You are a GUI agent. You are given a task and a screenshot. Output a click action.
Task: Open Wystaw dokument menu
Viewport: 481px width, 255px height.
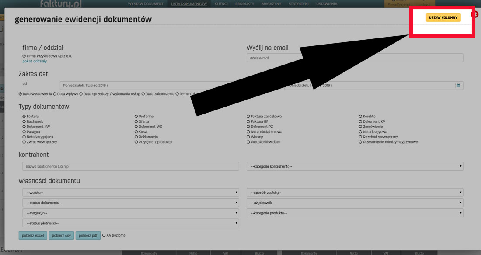click(x=146, y=4)
